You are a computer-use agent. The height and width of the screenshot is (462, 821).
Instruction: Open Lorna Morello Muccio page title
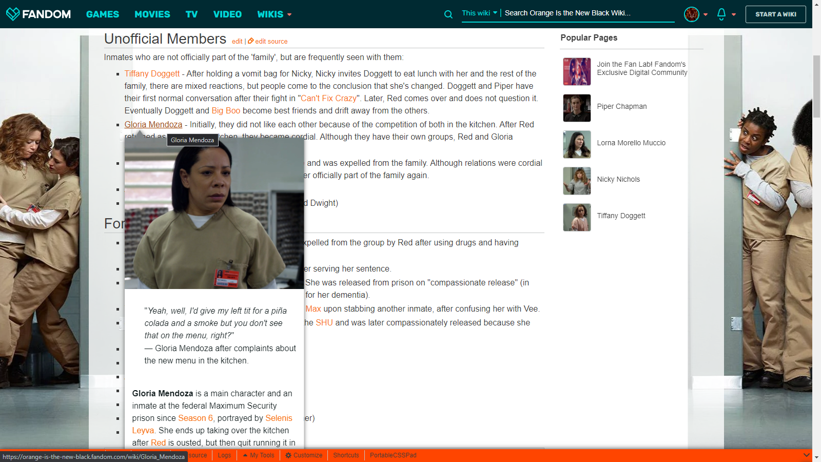click(631, 143)
